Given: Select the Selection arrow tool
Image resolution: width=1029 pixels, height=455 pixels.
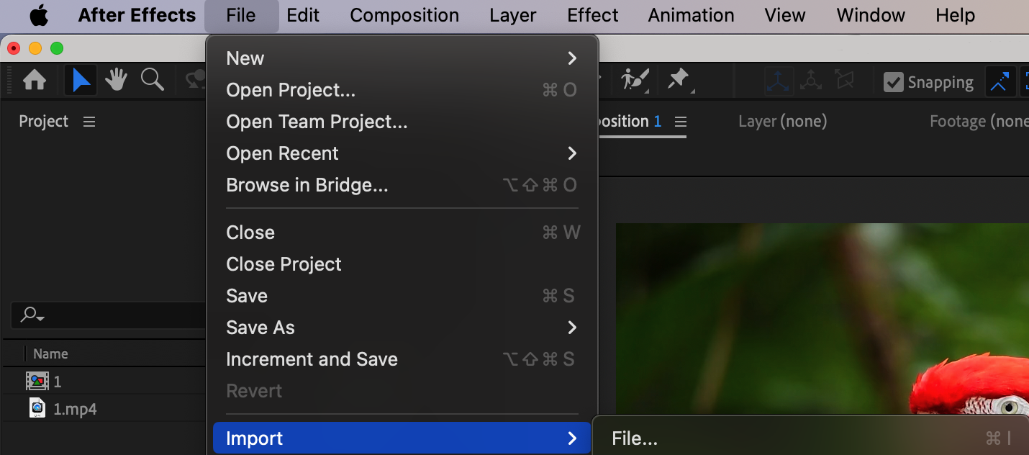Looking at the screenshot, I should pos(81,81).
